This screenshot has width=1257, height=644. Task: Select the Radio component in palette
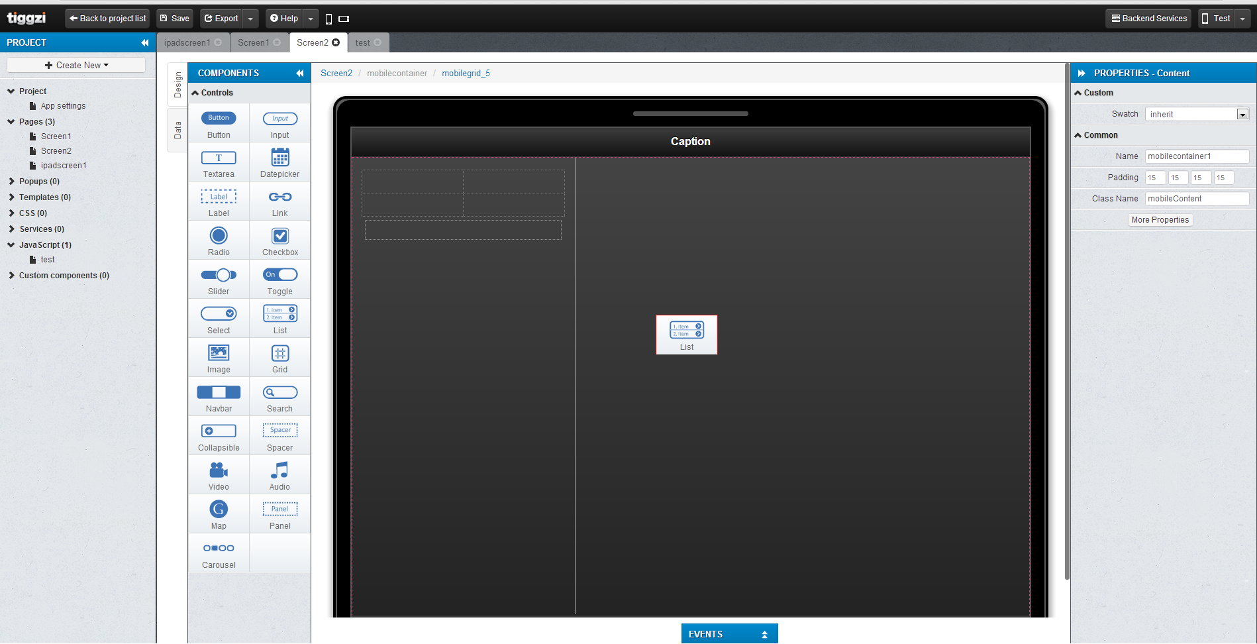pos(219,241)
